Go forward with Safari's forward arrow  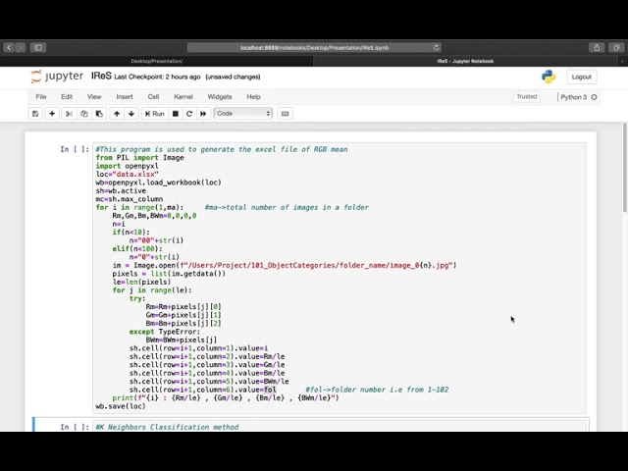(x=20, y=48)
